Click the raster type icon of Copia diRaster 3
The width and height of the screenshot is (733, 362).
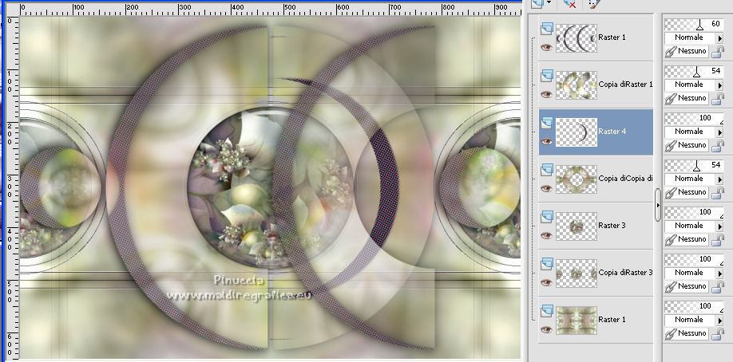(546, 265)
